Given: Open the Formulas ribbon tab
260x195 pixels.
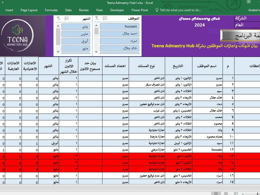Looking at the screenshot, I should point(51,10).
